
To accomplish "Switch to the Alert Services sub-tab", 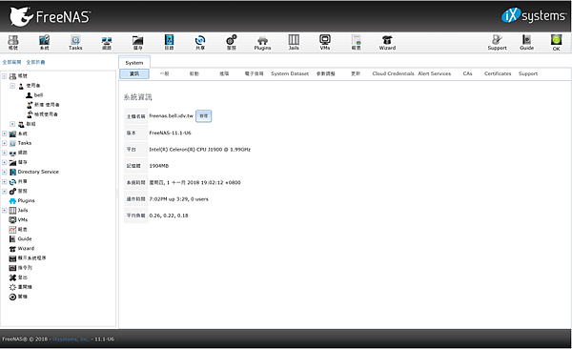I will pyautogui.click(x=434, y=73).
